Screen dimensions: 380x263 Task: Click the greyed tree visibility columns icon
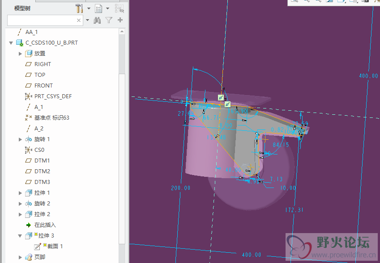[x=120, y=8]
